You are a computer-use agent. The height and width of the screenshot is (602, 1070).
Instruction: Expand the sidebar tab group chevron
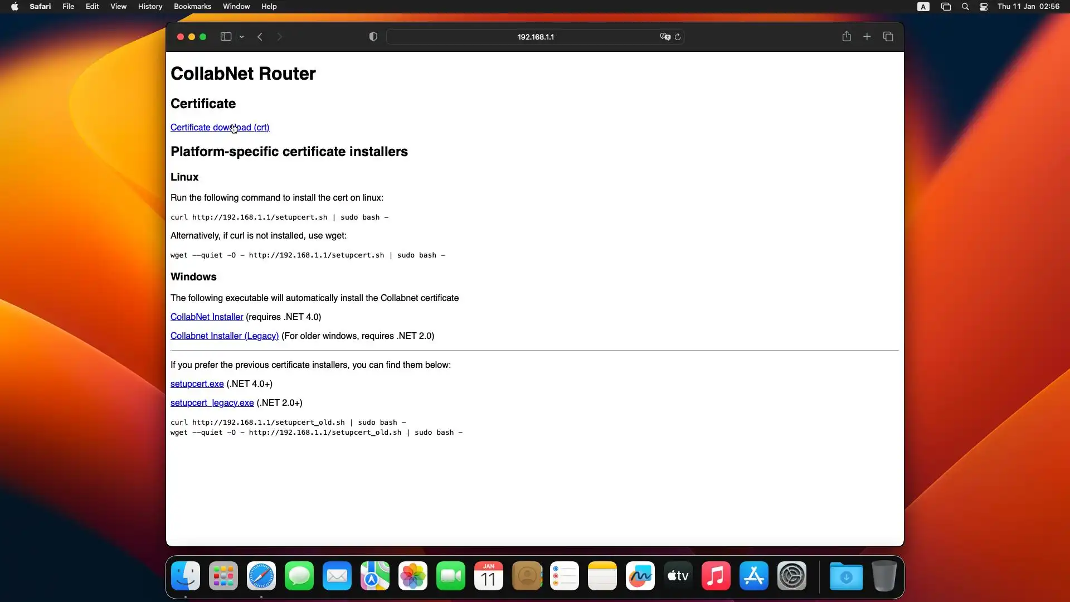[242, 37]
